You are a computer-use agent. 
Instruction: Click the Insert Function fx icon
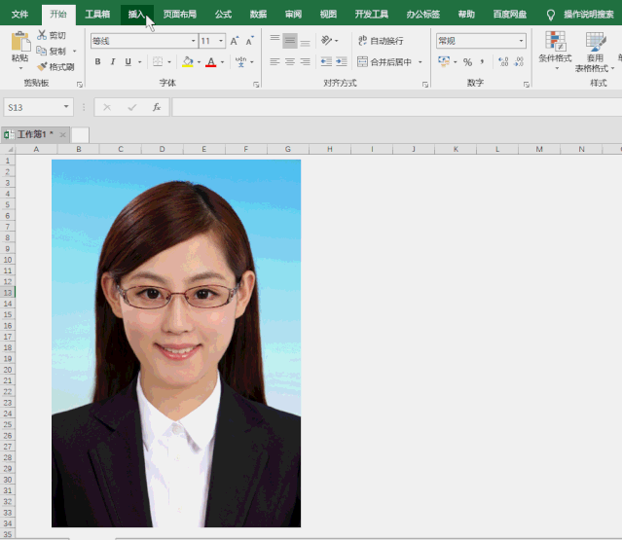click(156, 107)
